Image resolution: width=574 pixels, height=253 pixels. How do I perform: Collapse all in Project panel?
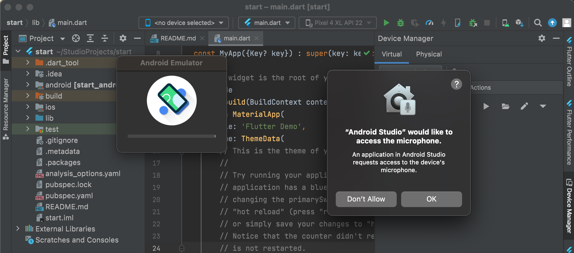coord(105,38)
